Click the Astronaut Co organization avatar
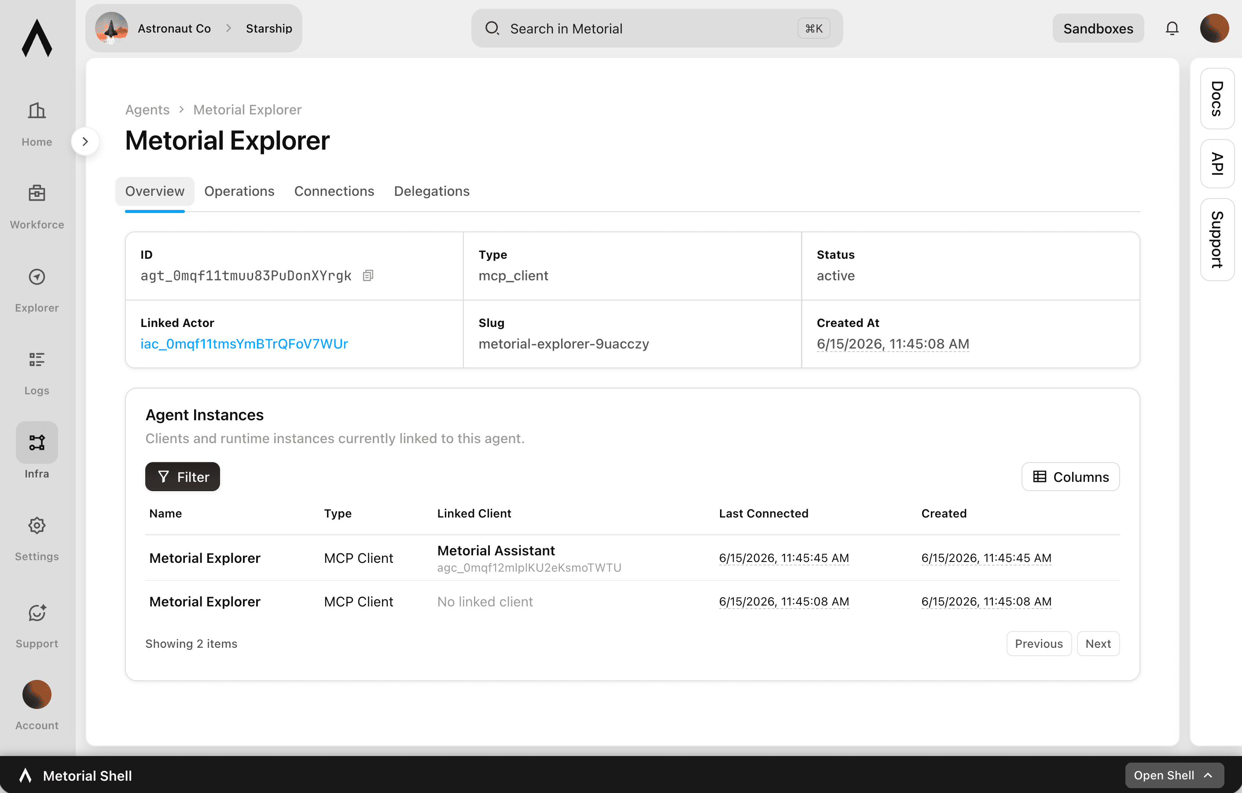The height and width of the screenshot is (793, 1242). pos(111,28)
